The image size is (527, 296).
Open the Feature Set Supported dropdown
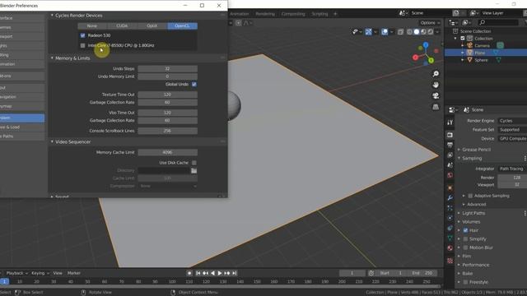(x=512, y=130)
